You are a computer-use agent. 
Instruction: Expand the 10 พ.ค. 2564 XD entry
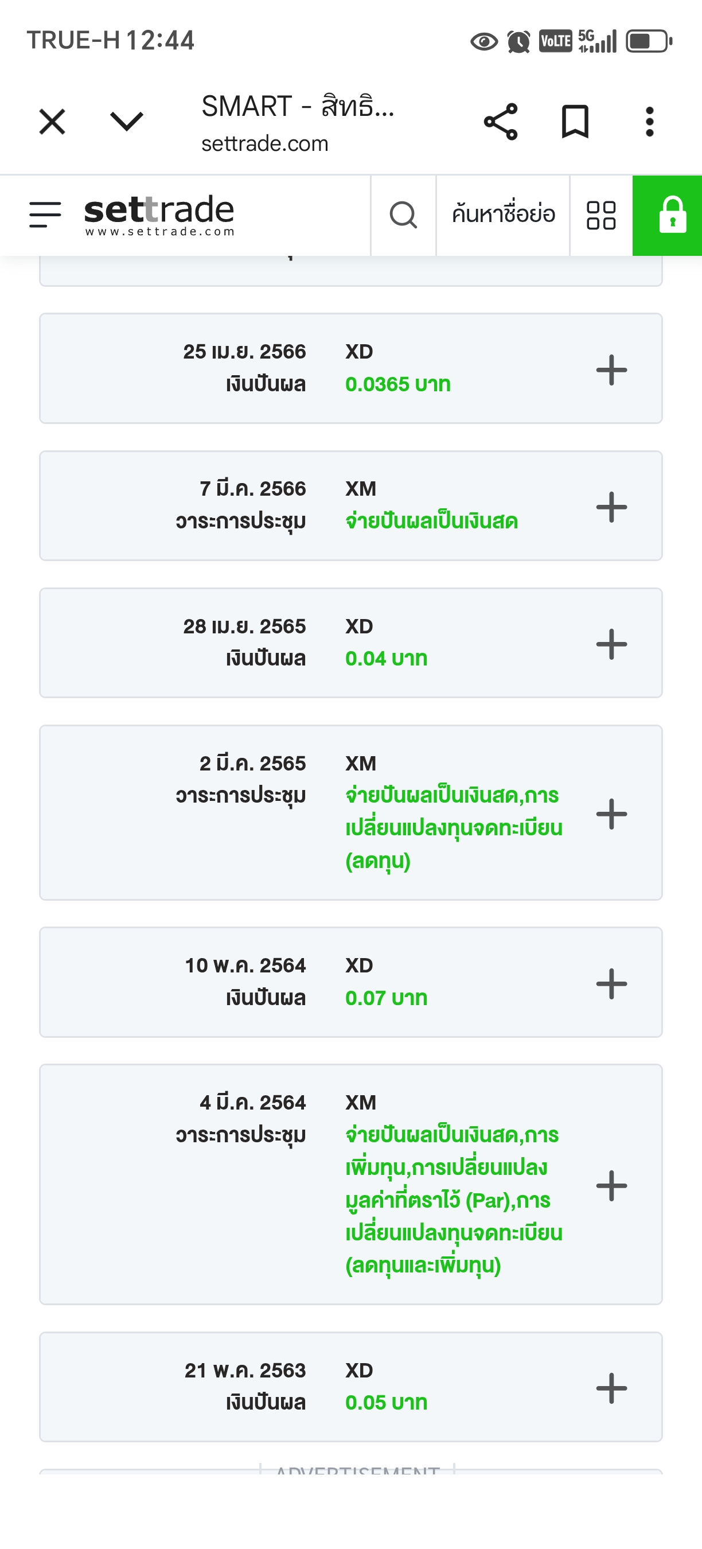point(611,983)
